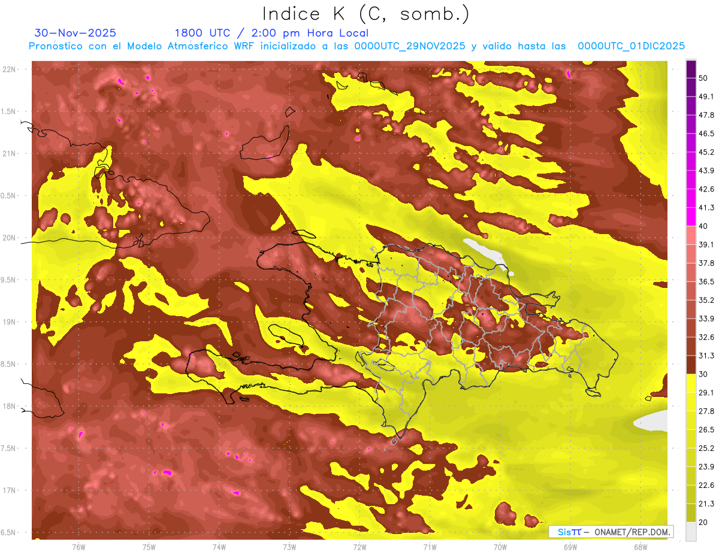Click the '76W' longitude label
Screen dimensions: 719x555
pos(78,547)
